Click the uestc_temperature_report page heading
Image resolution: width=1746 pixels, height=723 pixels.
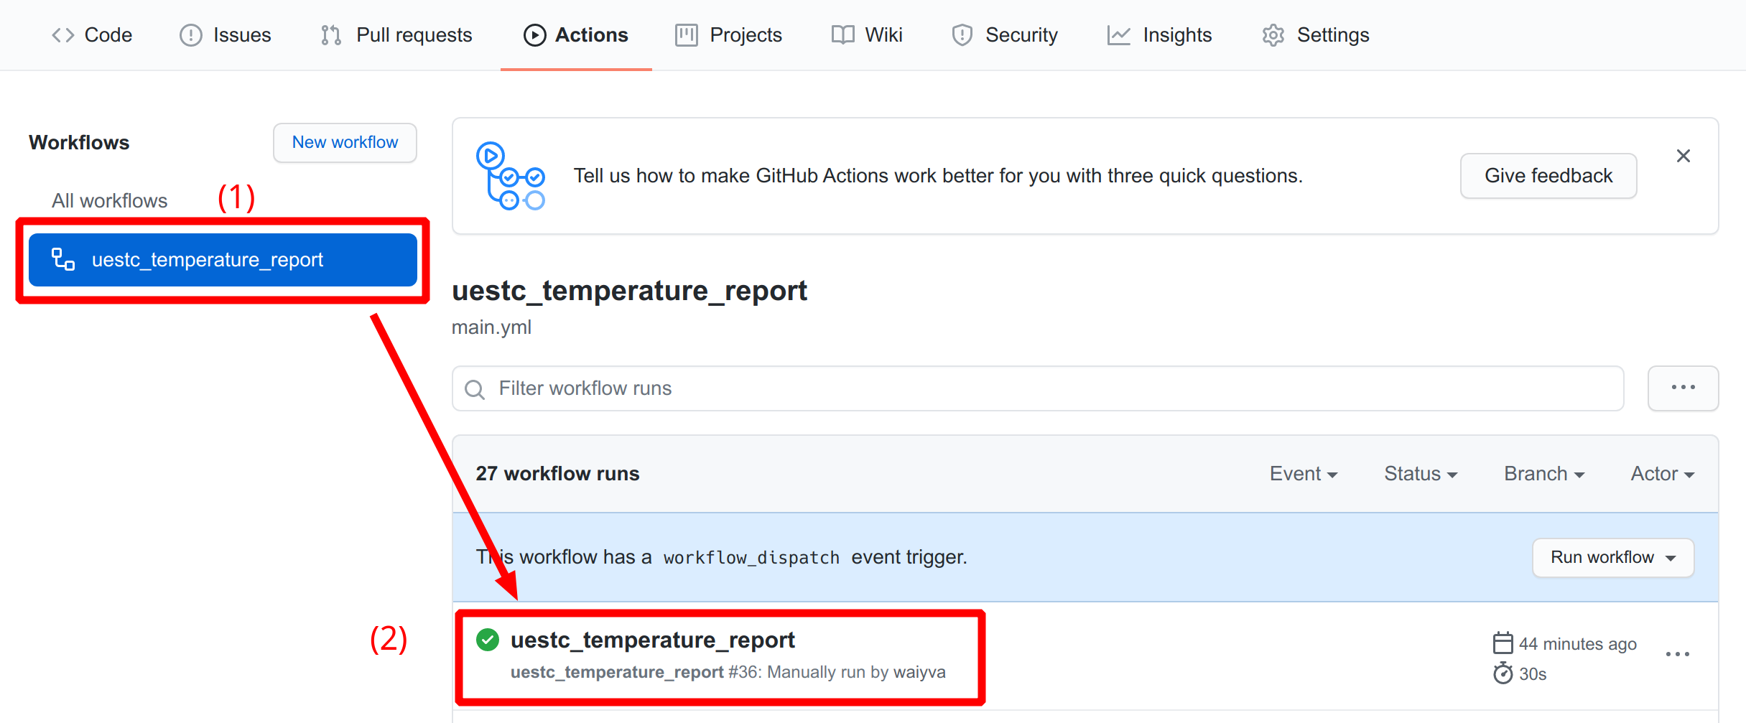pyautogui.click(x=629, y=291)
